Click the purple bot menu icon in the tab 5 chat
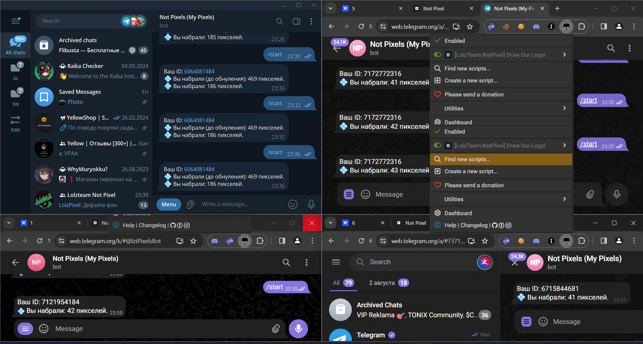 (x=349, y=194)
